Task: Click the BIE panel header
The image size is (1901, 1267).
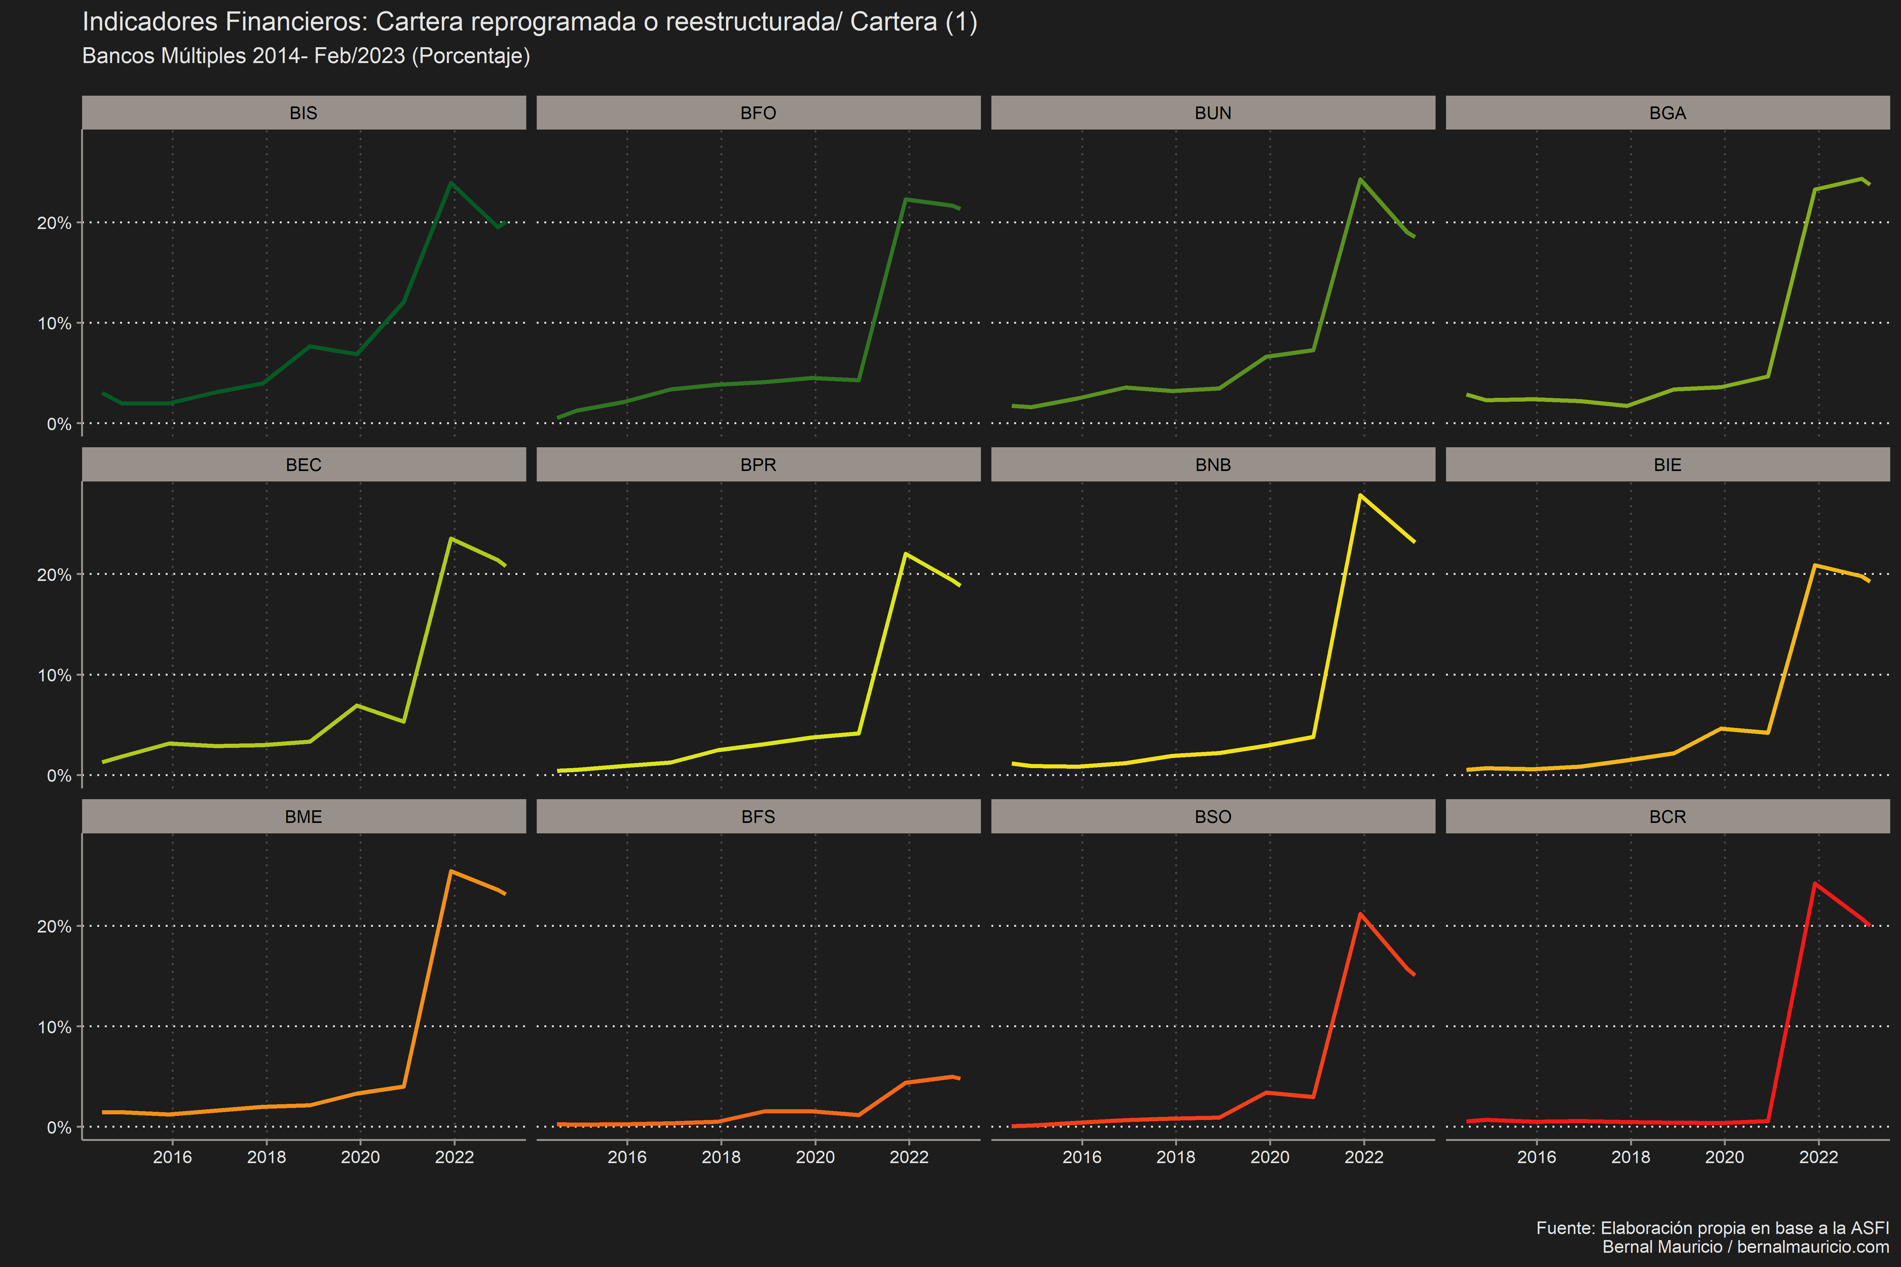Action: (1667, 465)
